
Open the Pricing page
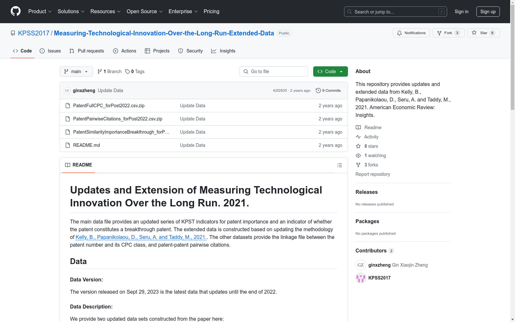pos(211,12)
